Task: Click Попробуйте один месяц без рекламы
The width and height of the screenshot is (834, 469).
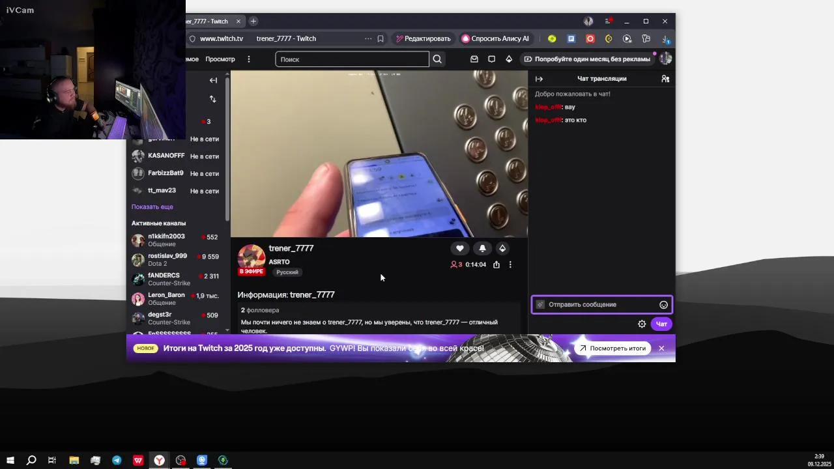Action: [x=586, y=59]
